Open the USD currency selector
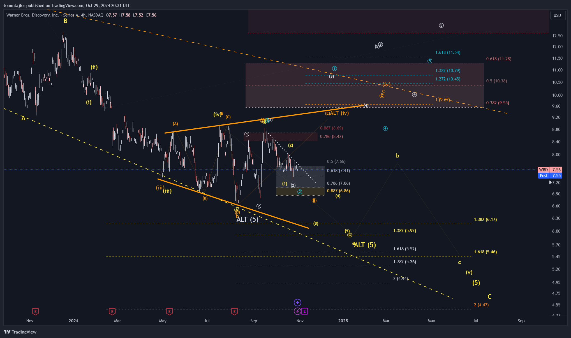 point(557,15)
